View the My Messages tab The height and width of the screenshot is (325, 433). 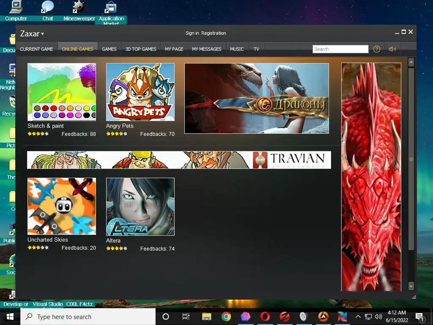[207, 49]
